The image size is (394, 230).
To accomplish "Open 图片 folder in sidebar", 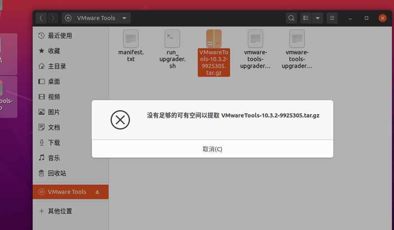I will [71, 112].
